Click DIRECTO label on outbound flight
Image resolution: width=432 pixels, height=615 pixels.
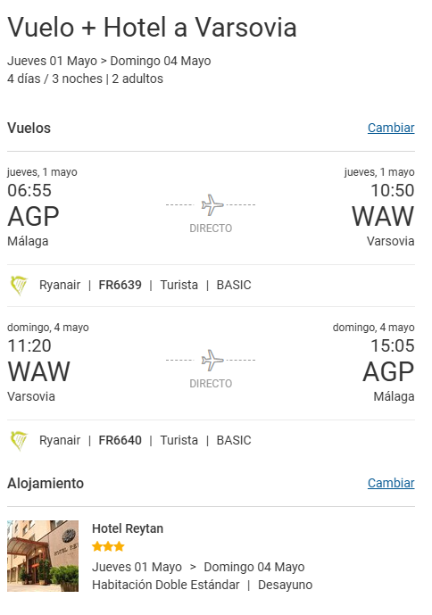[211, 229]
